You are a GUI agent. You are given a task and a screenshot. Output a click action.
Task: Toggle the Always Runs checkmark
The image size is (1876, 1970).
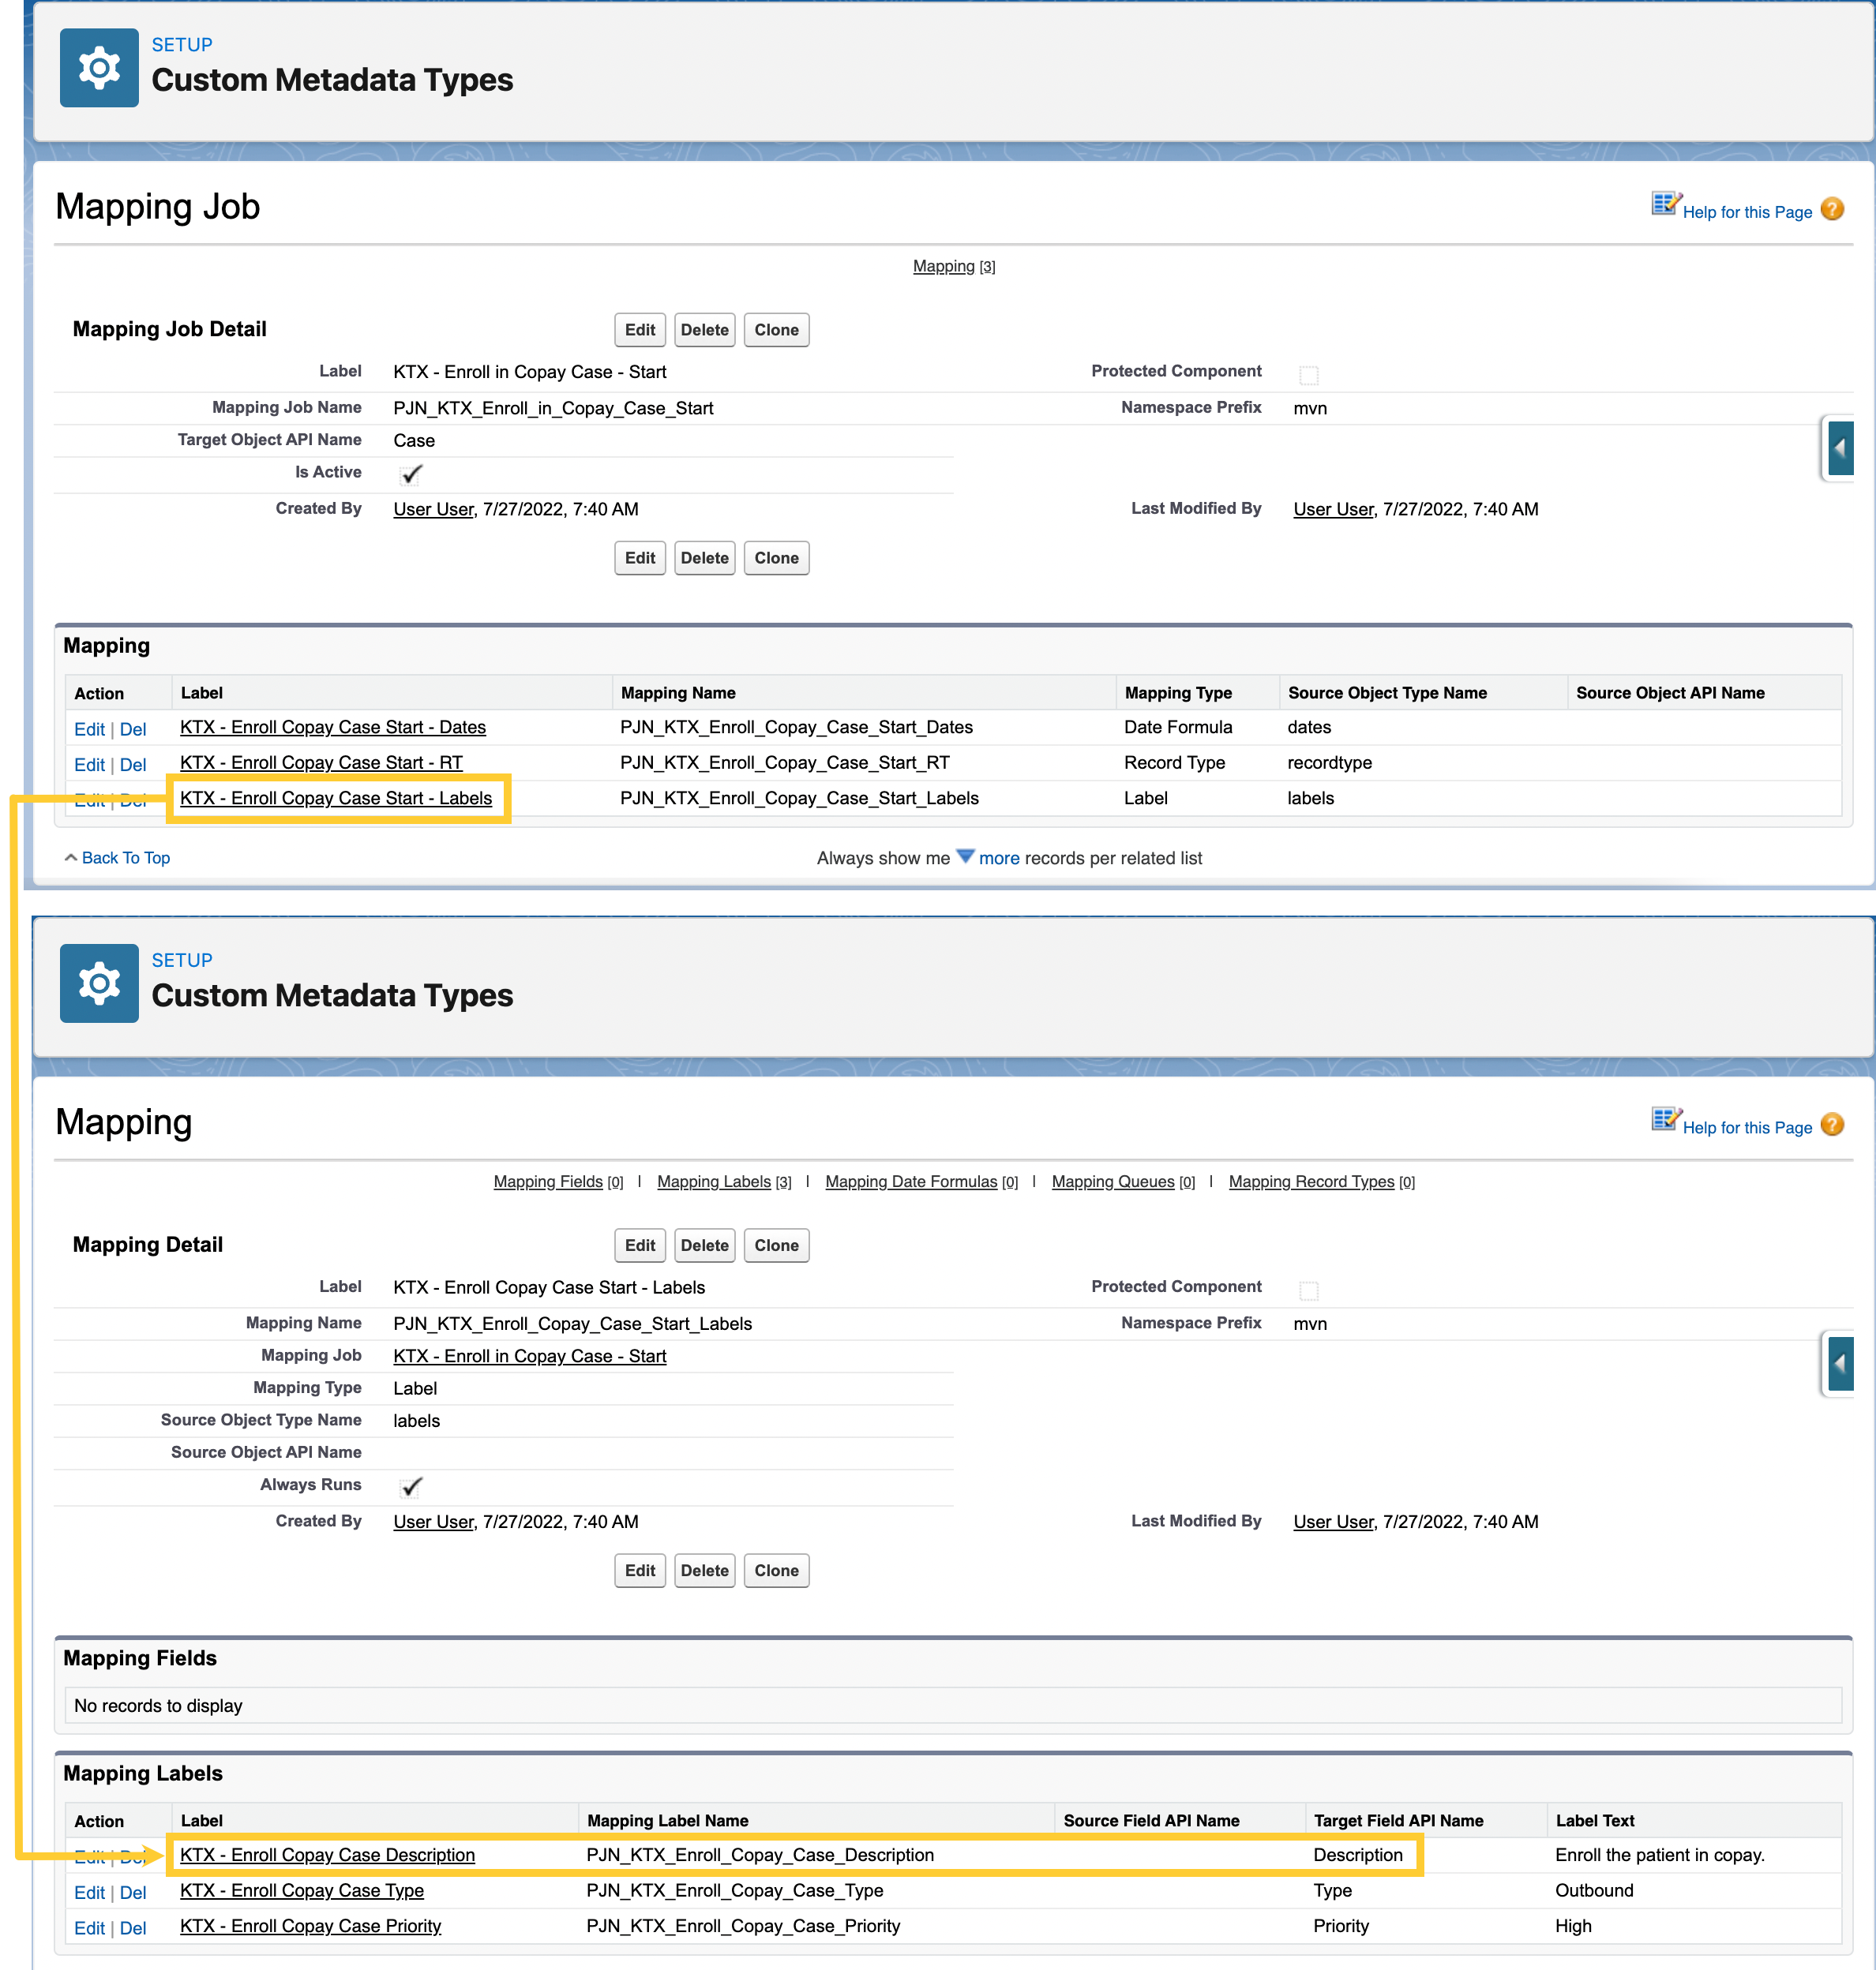pos(411,1486)
